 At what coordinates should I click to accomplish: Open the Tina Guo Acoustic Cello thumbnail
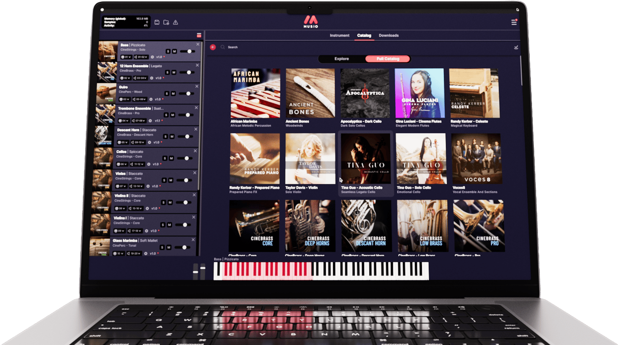366,159
